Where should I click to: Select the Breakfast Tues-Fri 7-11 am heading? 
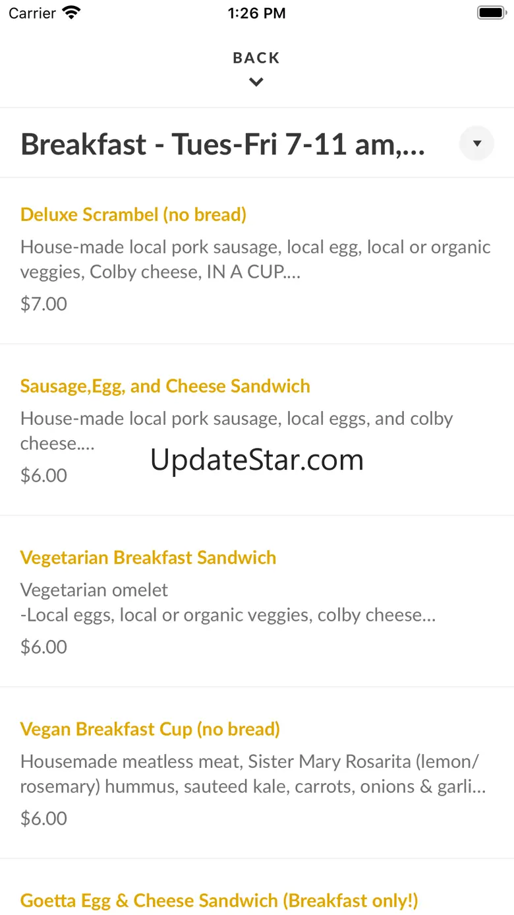pos(223,144)
